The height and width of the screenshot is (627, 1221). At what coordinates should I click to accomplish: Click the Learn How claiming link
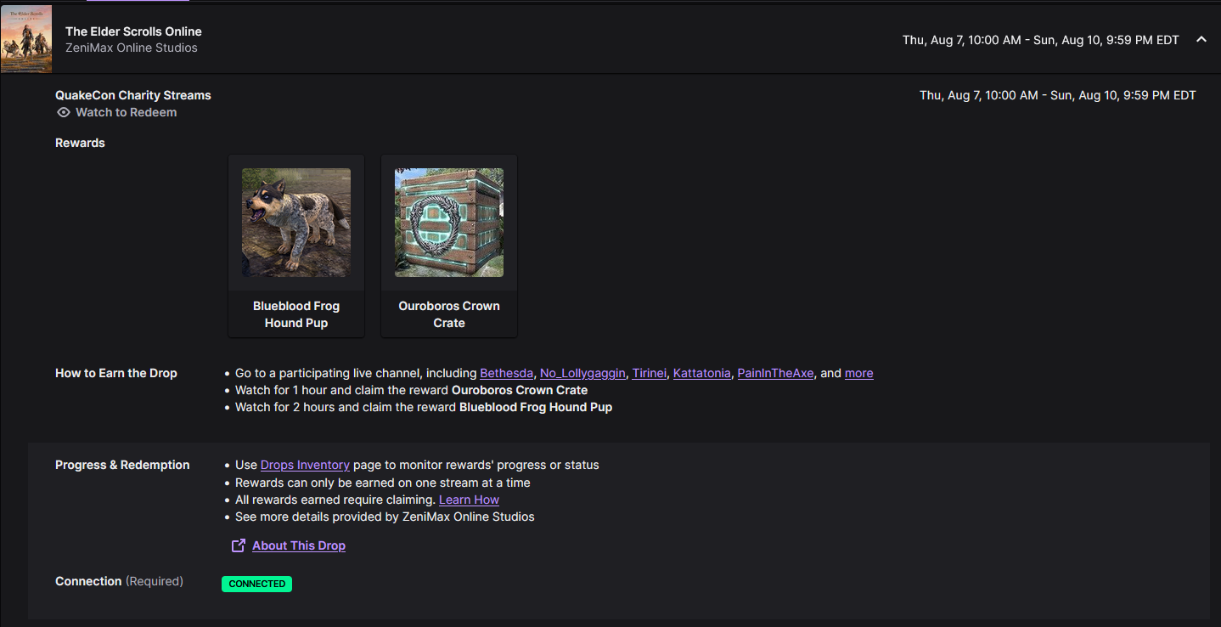(x=469, y=500)
